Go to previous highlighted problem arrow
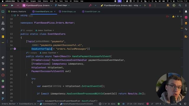 178,16
